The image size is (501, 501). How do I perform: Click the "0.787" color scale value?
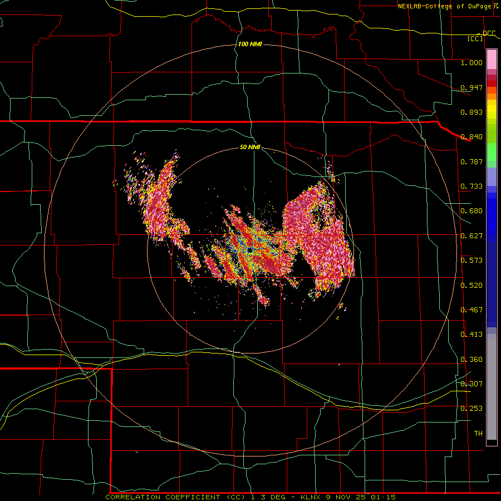tap(471, 161)
